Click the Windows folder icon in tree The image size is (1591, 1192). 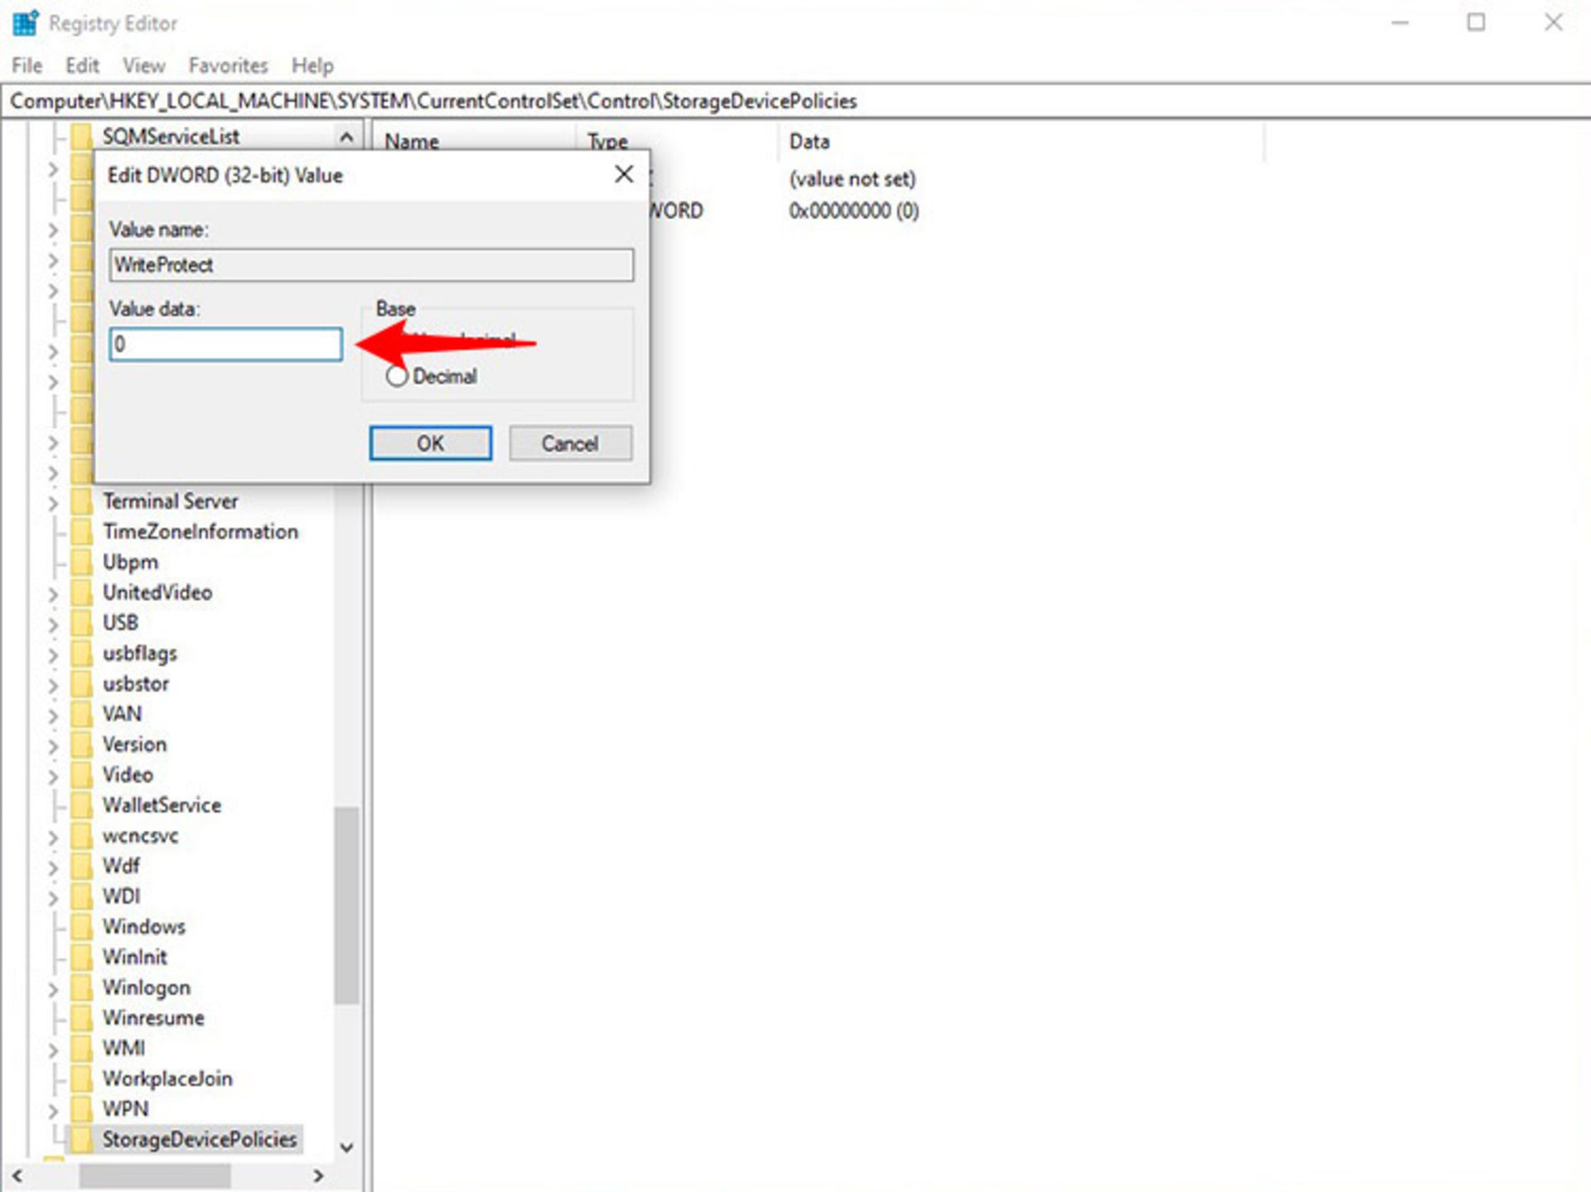[x=81, y=926]
